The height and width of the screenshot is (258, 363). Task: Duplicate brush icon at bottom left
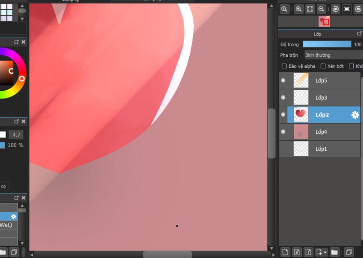point(14,252)
